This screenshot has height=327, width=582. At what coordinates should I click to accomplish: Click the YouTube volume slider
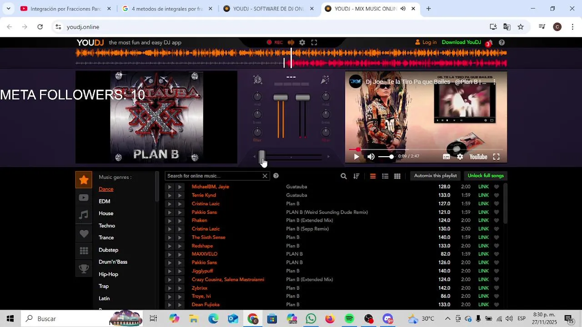(386, 157)
